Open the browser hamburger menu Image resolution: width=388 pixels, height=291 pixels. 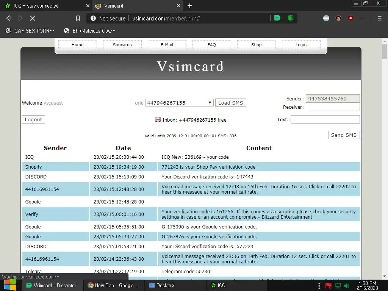[379, 18]
